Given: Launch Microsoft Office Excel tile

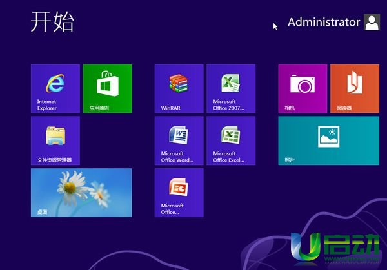Looking at the screenshot, I should 231,140.
